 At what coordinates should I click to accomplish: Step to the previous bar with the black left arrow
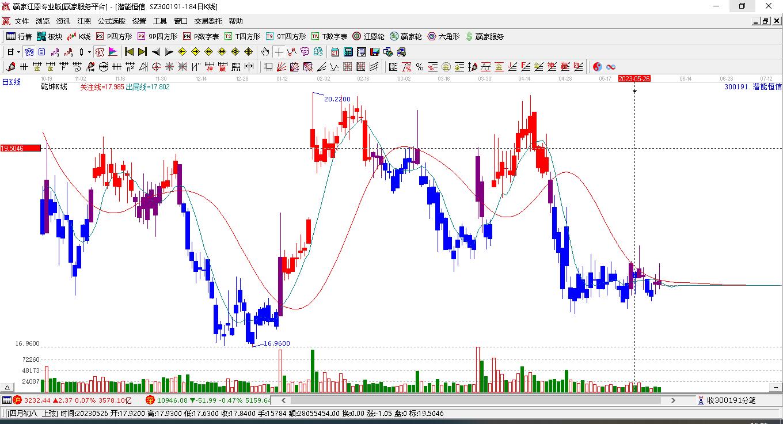tap(156, 52)
